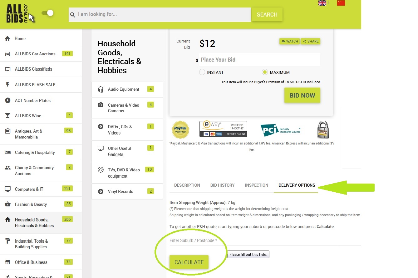
Task: Click the camera icon for Cameras & Video Cameras
Action: coord(101,105)
